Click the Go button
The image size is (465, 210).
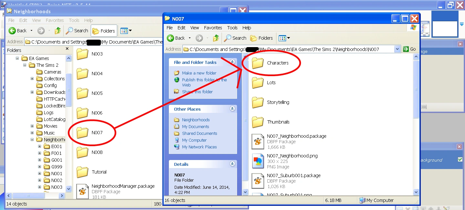click(410, 49)
